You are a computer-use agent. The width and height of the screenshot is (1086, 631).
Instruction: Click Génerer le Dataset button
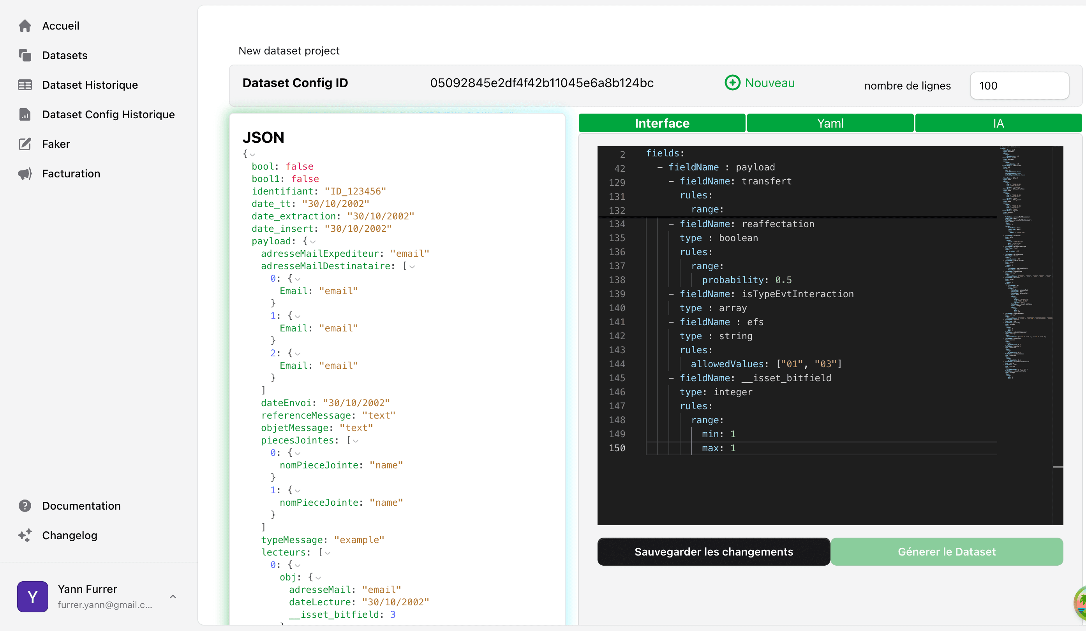point(947,552)
